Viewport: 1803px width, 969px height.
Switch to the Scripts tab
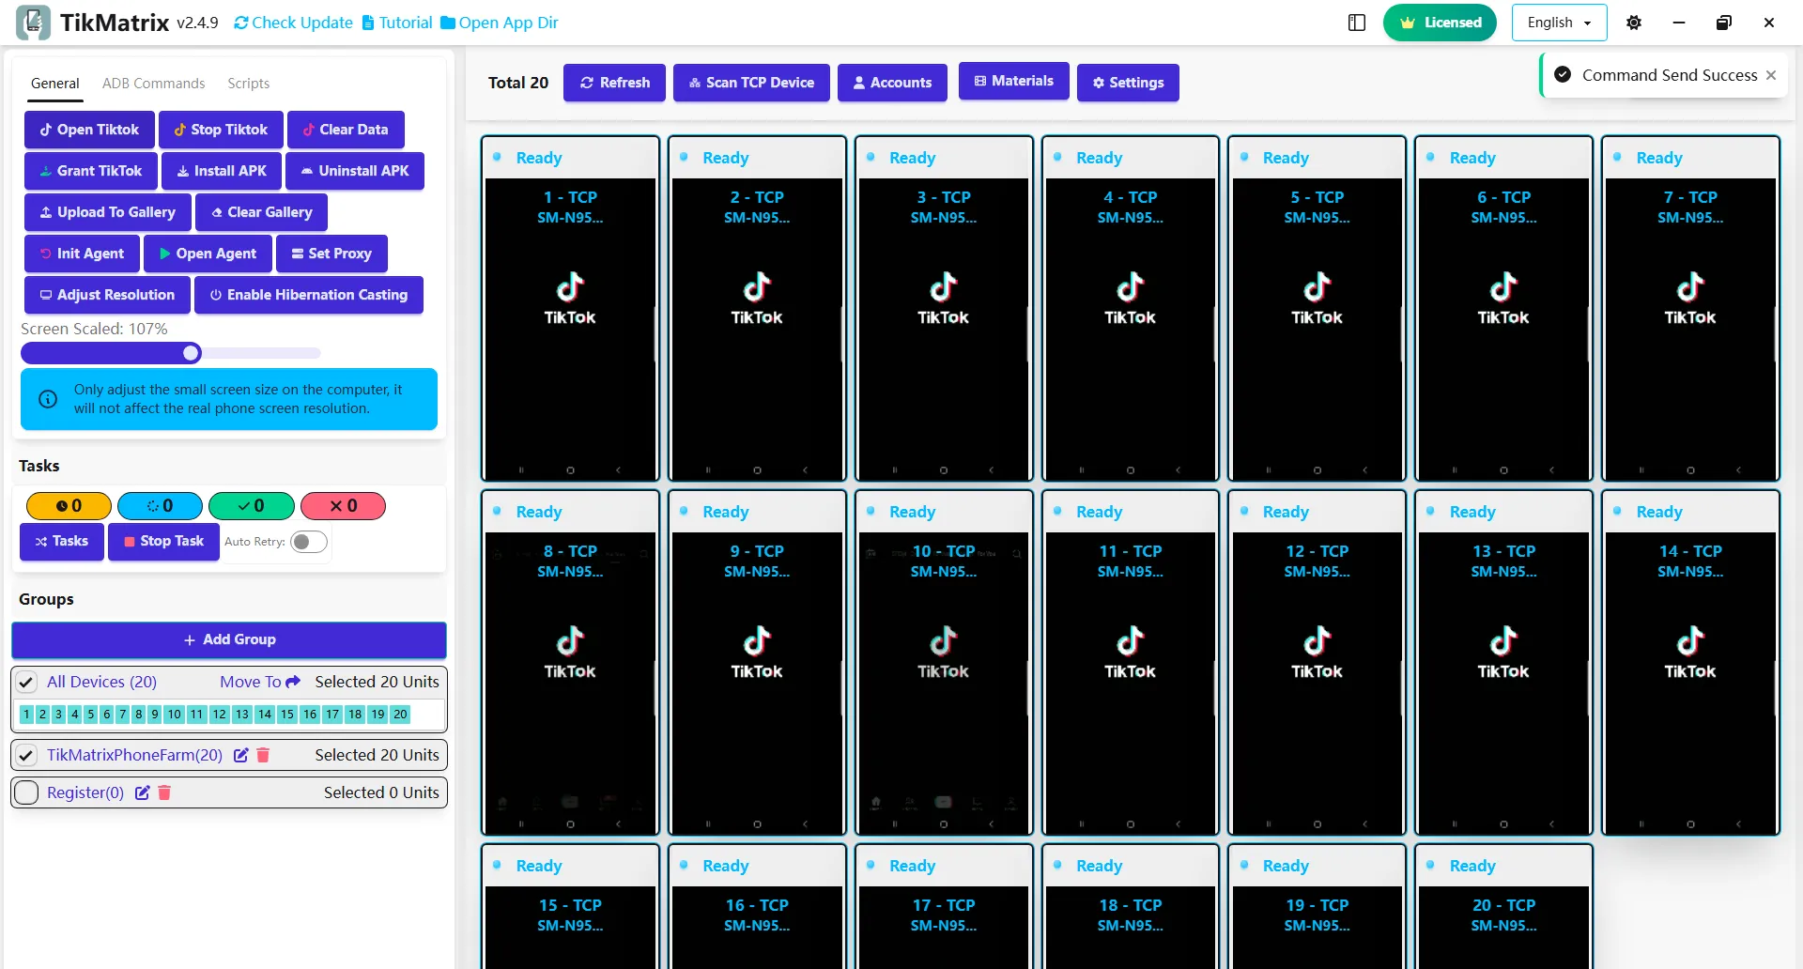point(248,84)
